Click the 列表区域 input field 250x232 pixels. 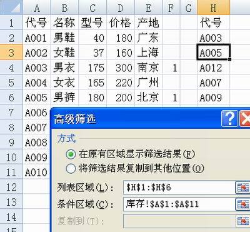179,188
